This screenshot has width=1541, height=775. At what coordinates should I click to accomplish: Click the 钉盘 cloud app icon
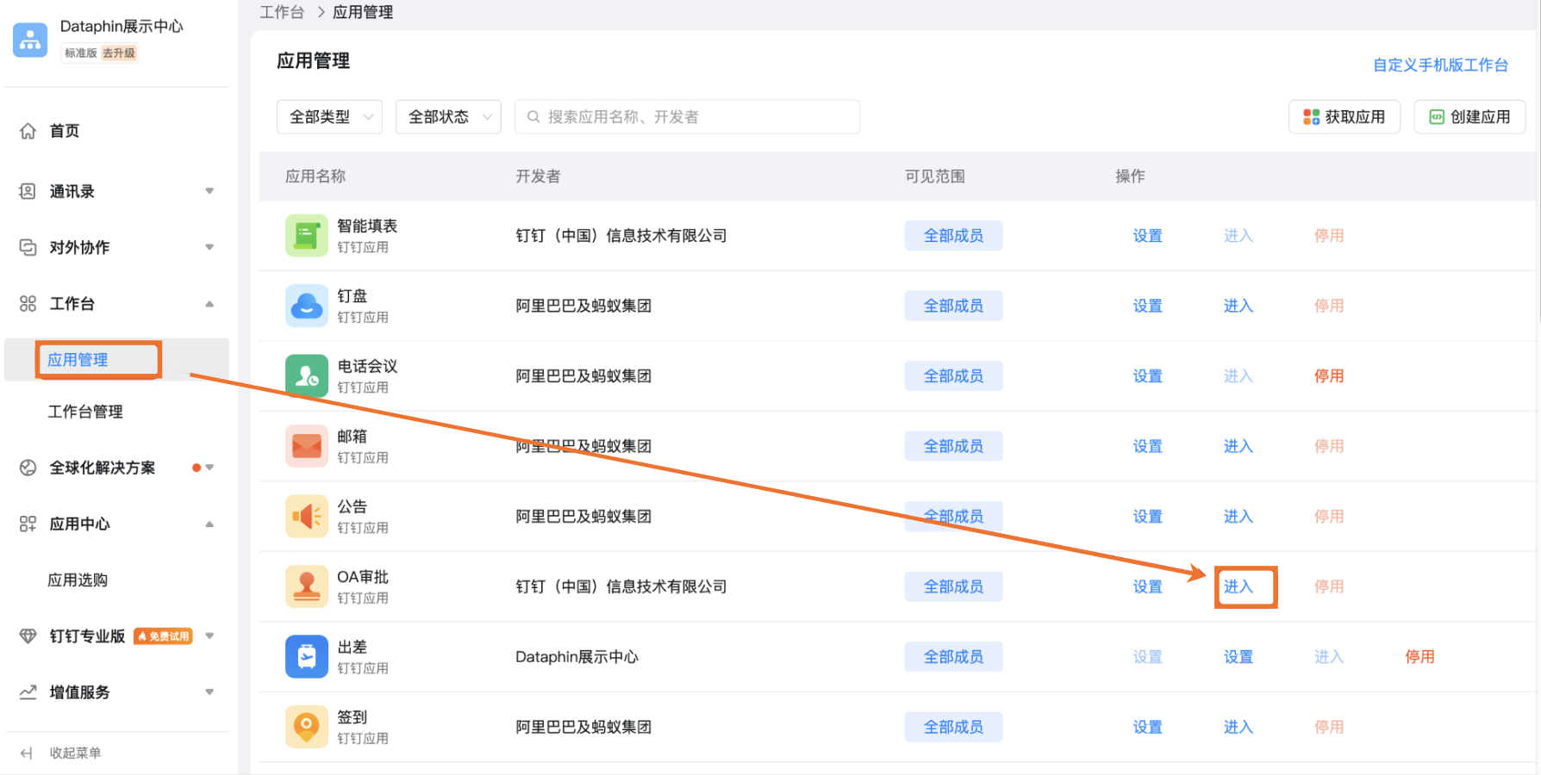(307, 306)
